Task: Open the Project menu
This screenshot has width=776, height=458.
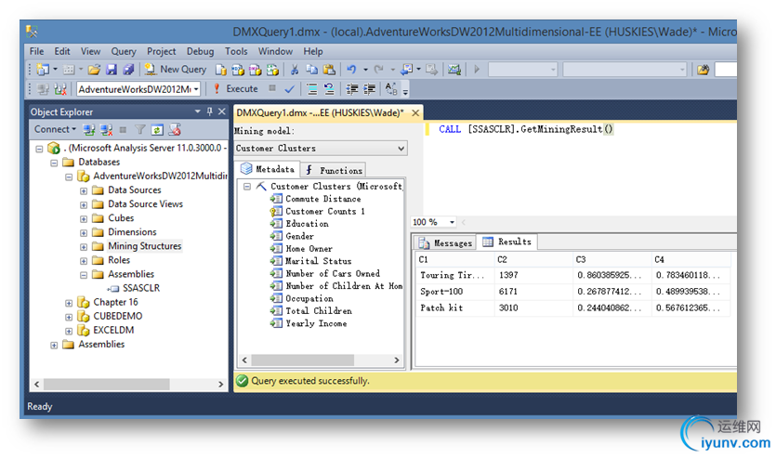Action: coord(162,51)
